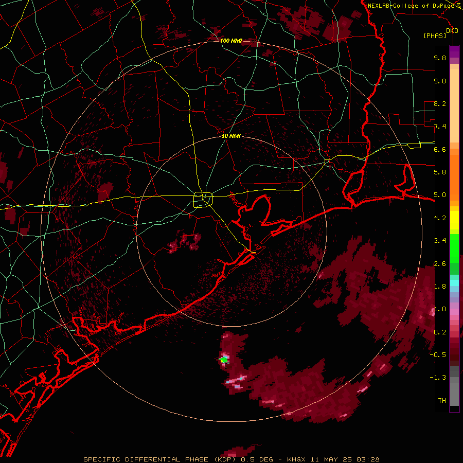This screenshot has width=463, height=463.
Task: Select the orange band of the color bar
Action: [x=454, y=177]
